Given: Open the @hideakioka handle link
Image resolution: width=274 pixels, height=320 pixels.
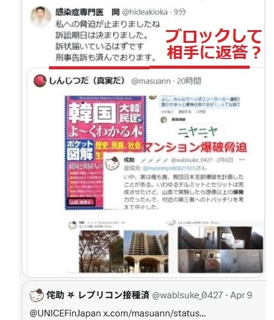Looking at the screenshot, I should click(145, 12).
